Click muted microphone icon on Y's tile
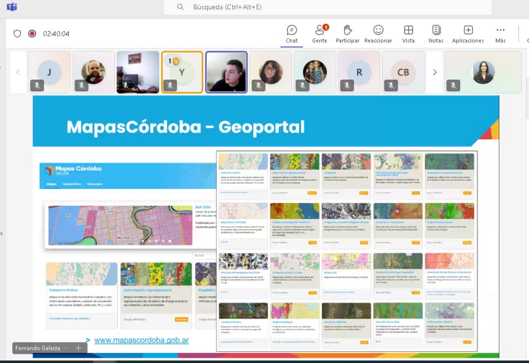 (170, 85)
